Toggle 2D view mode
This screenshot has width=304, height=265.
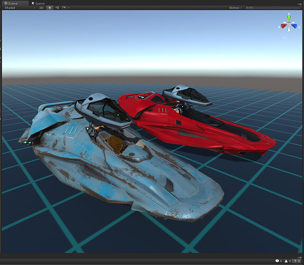[41, 8]
